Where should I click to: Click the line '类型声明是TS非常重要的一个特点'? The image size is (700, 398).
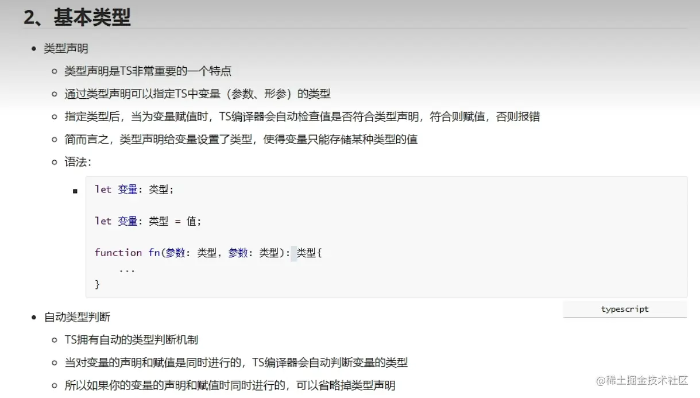148,71
